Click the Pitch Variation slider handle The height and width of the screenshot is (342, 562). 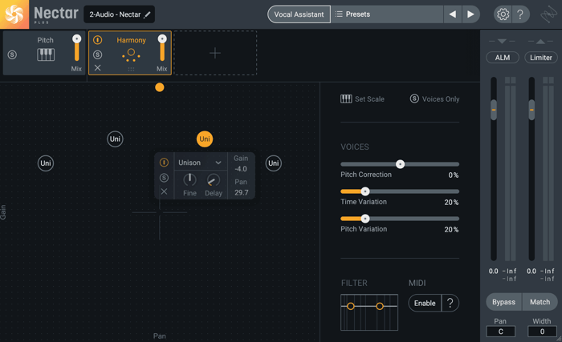coord(364,219)
